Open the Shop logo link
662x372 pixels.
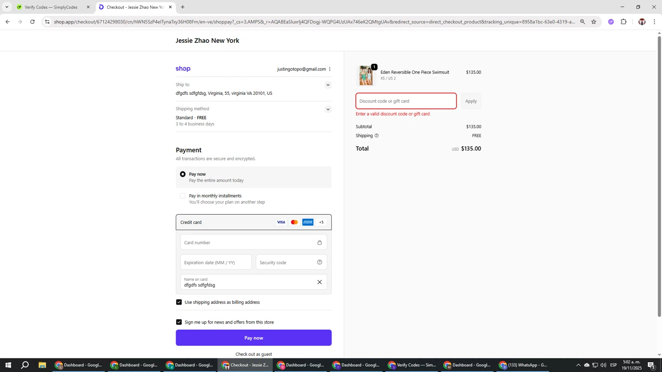[183, 69]
